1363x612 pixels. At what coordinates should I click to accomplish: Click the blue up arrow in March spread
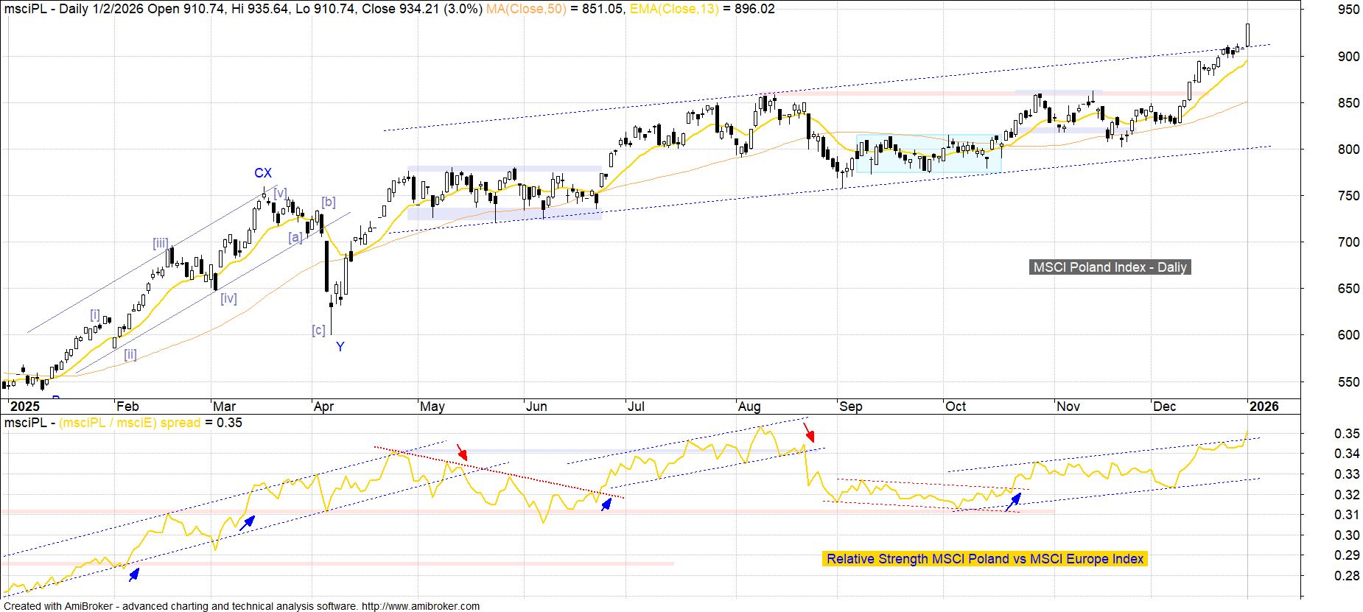[x=247, y=523]
